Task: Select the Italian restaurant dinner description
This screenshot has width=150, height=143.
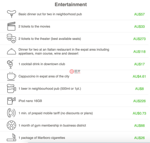Action: pyautogui.click(x=64, y=51)
